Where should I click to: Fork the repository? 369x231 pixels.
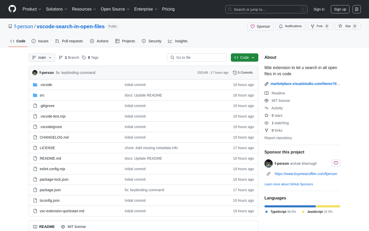point(320,26)
